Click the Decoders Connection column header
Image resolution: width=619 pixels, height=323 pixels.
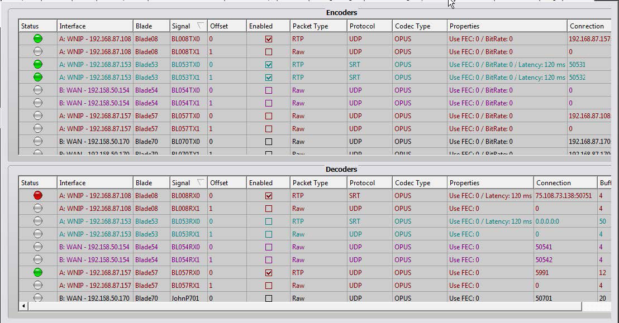tap(553, 183)
